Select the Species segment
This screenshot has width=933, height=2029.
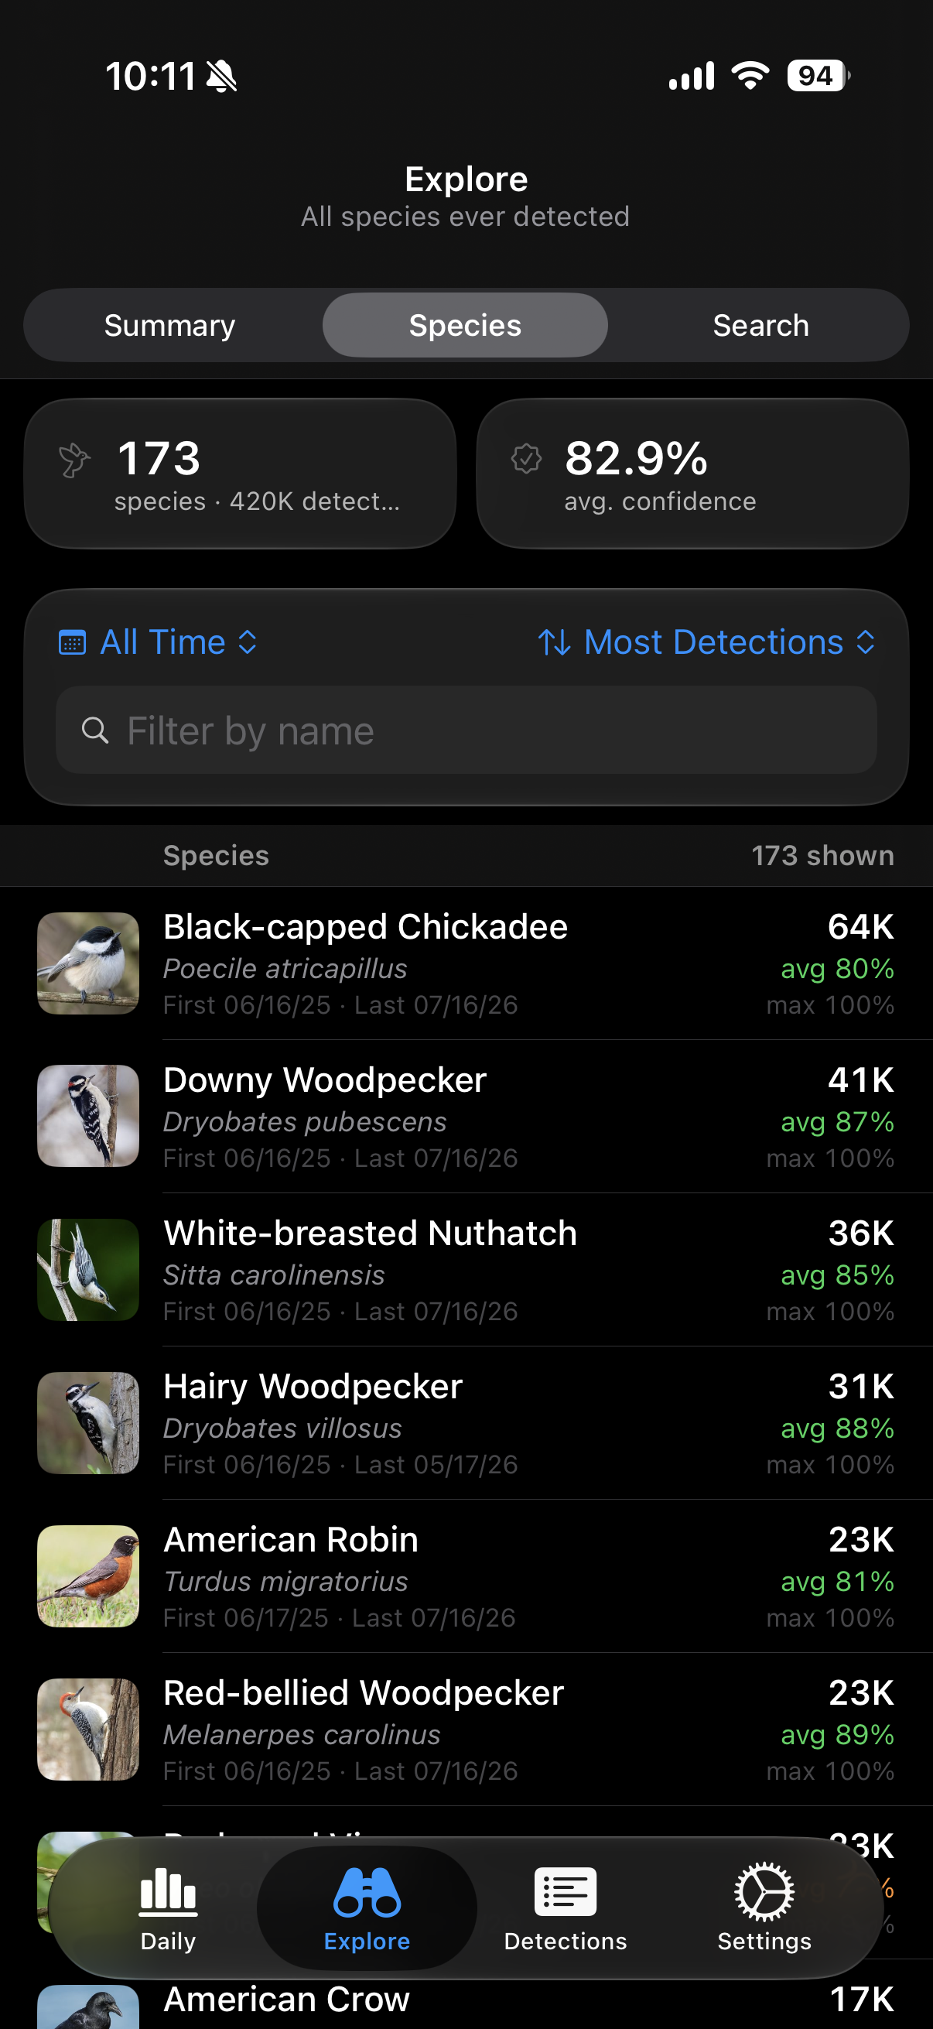(465, 325)
